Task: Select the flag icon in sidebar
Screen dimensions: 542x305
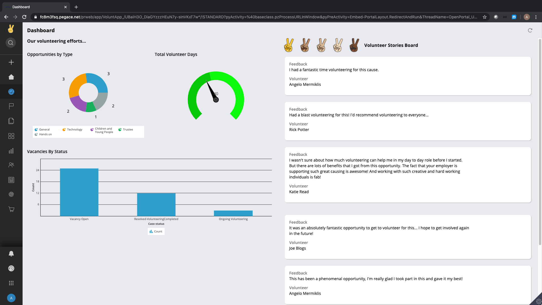Action: coord(11,106)
